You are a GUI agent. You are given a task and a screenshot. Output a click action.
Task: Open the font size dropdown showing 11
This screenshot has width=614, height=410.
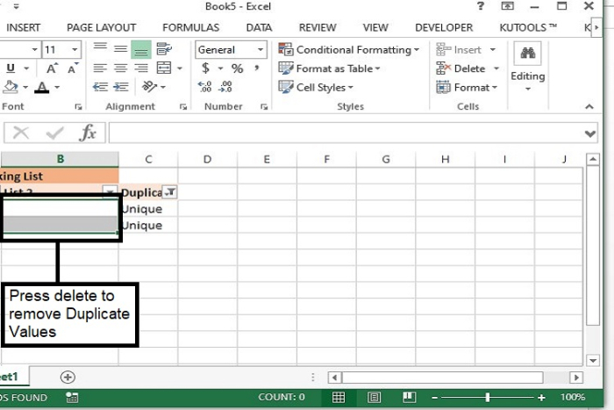74,50
